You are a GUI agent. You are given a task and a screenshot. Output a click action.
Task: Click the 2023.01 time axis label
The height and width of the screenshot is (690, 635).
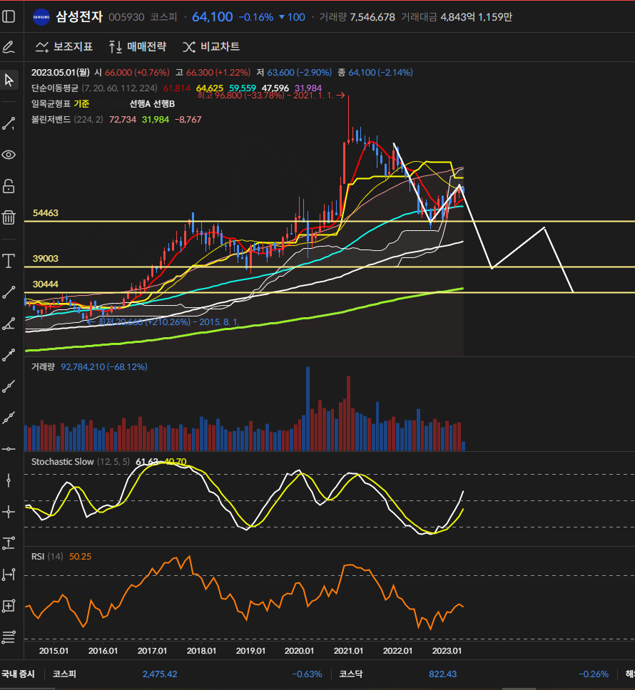447,650
